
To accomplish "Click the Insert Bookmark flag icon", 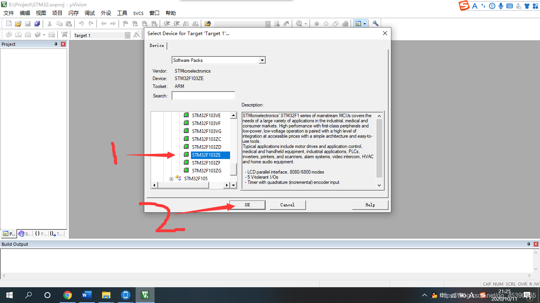I will tap(126, 24).
